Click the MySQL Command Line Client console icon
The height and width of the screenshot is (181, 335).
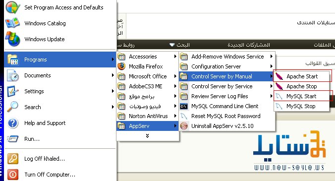point(184,106)
